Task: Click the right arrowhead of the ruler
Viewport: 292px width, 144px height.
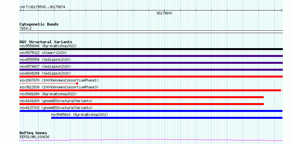Action: coord(282,10)
